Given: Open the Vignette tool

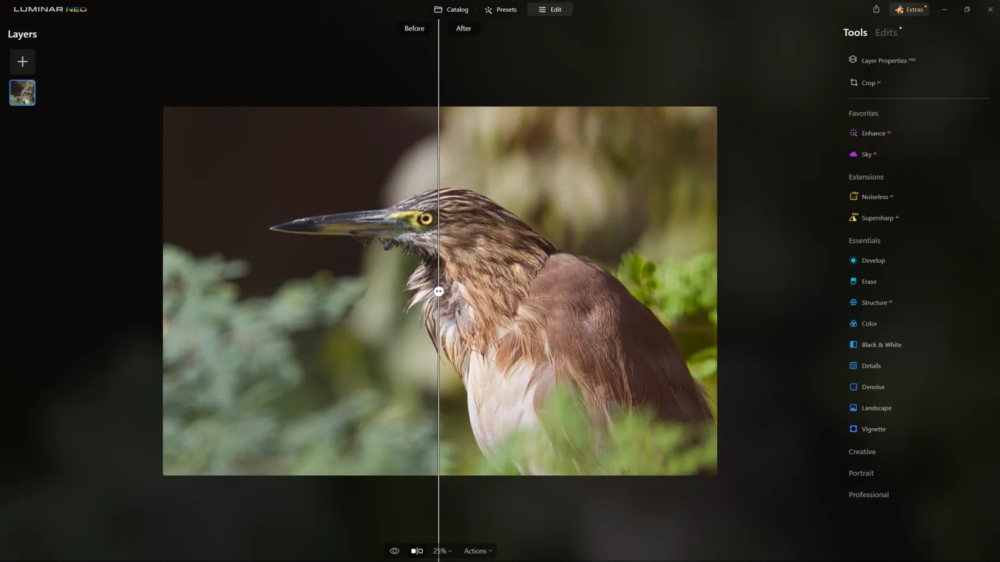Looking at the screenshot, I should (x=873, y=429).
